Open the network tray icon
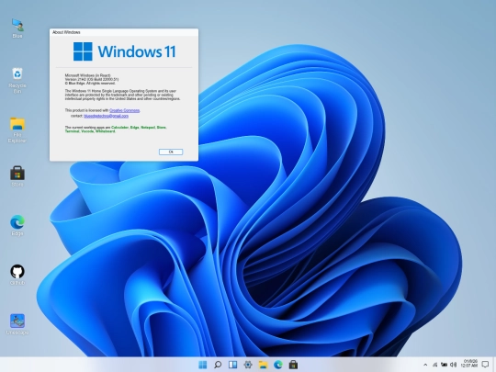This screenshot has width=496, height=372. (435, 365)
